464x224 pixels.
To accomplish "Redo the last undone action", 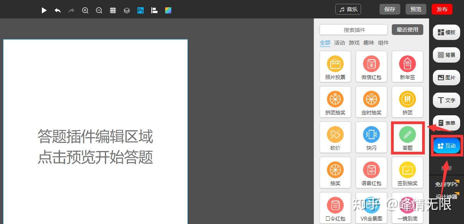I will click(71, 10).
